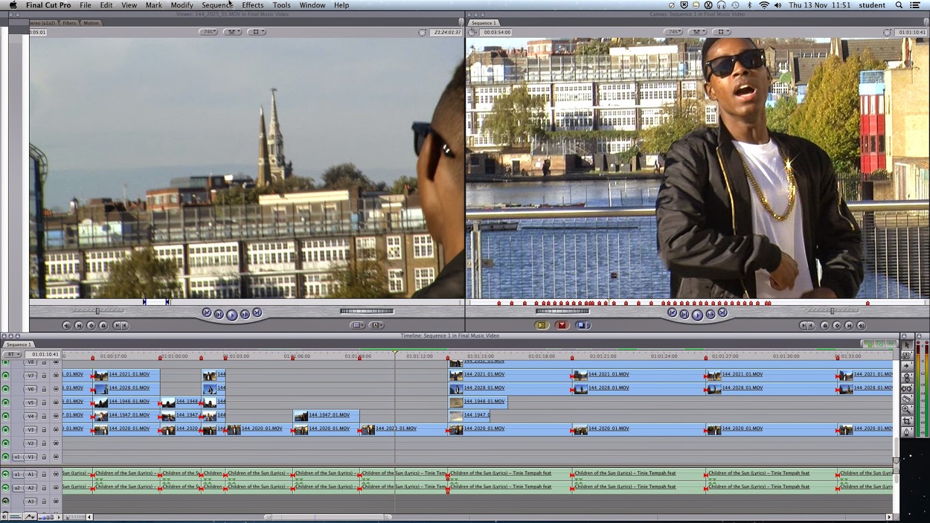
Task: Mute audio track A2
Action: pyautogui.click(x=6, y=488)
